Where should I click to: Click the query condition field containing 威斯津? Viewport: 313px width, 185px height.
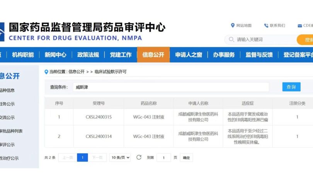click(170, 87)
